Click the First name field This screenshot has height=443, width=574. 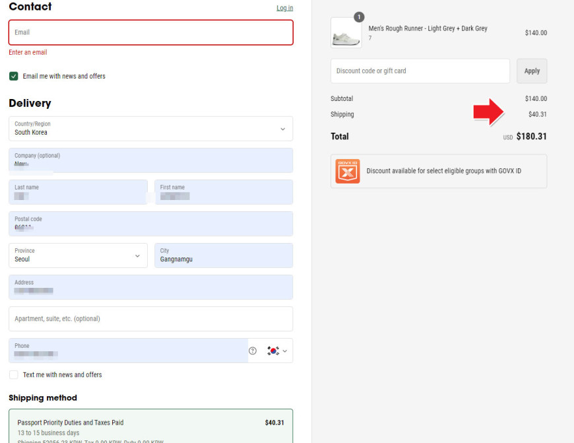(x=223, y=192)
